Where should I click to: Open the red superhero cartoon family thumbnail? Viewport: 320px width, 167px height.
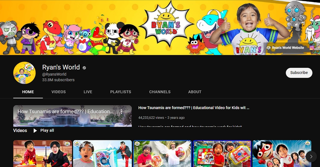click(282, 154)
